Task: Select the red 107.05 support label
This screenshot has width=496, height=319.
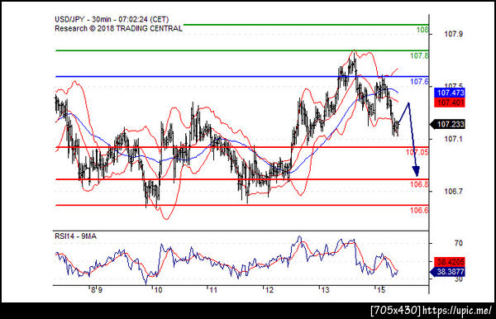Action: (417, 152)
